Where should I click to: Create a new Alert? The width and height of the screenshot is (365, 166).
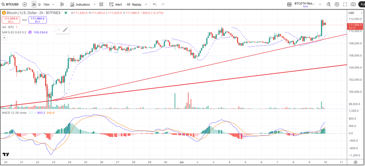(116, 5)
